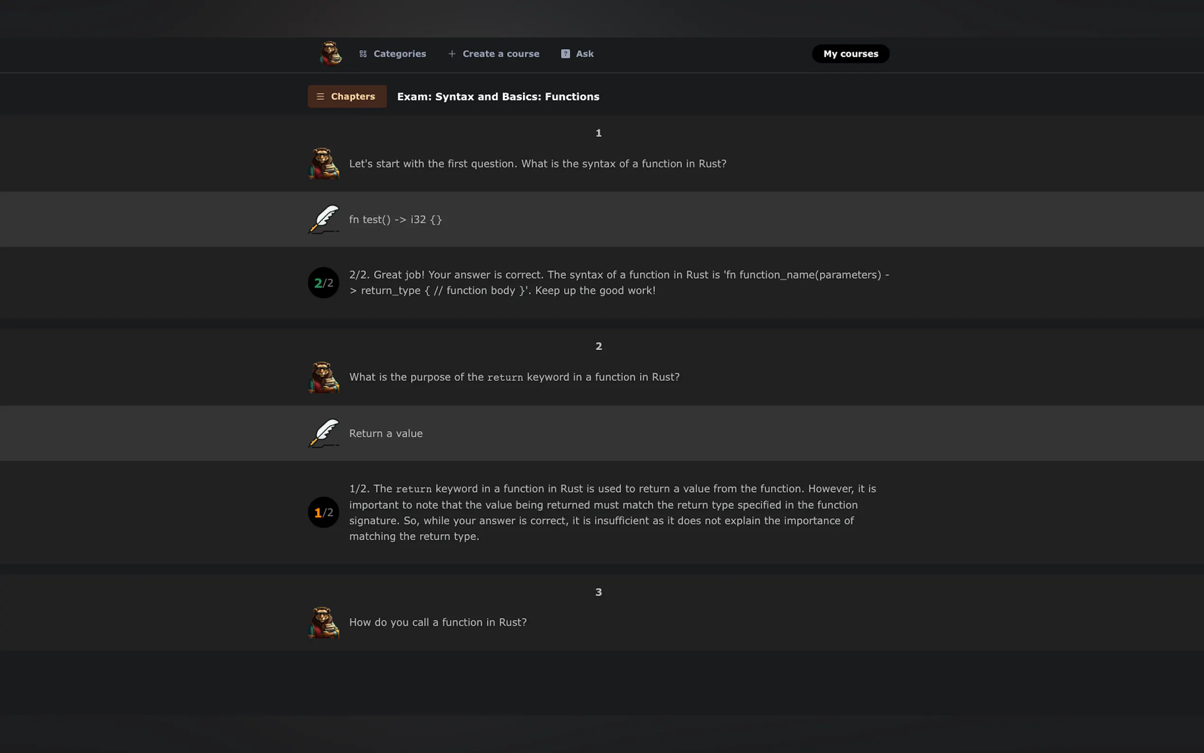Click the exam title 'Syntax and Basics: Functions'
The height and width of the screenshot is (753, 1204).
pyautogui.click(x=498, y=97)
